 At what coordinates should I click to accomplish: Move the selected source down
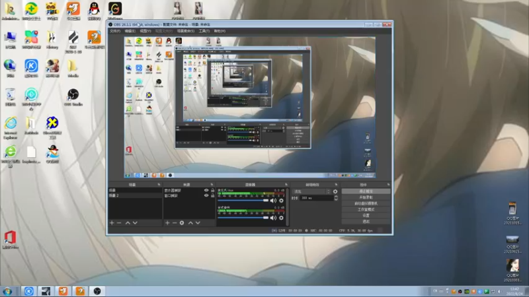point(198,223)
